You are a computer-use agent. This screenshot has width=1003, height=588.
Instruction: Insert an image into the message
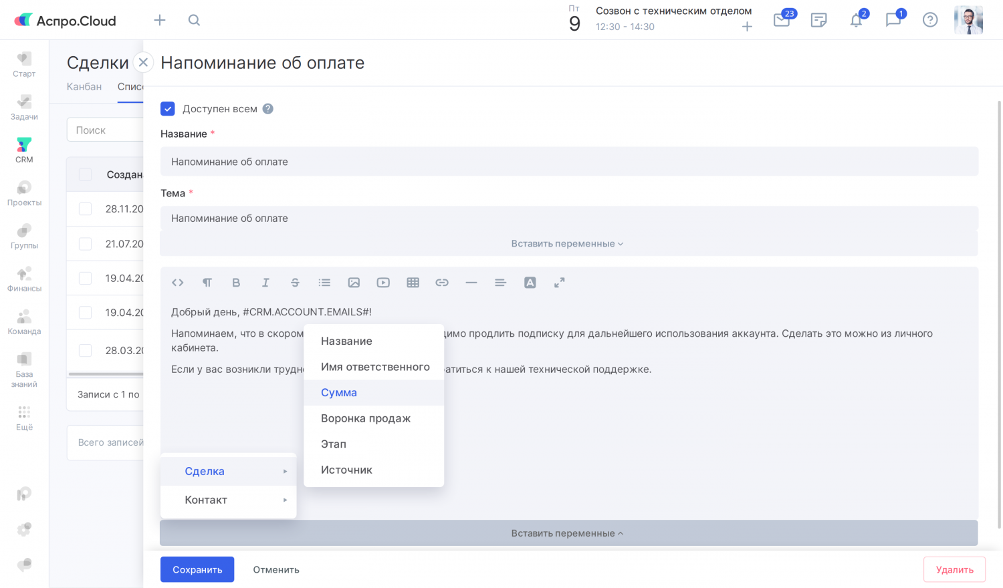click(x=354, y=283)
